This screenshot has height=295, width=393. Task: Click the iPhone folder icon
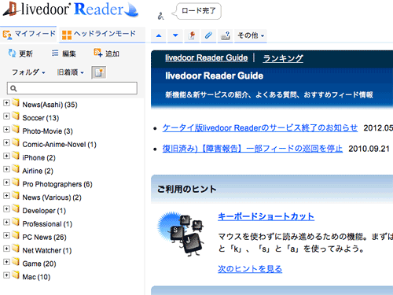16,156
